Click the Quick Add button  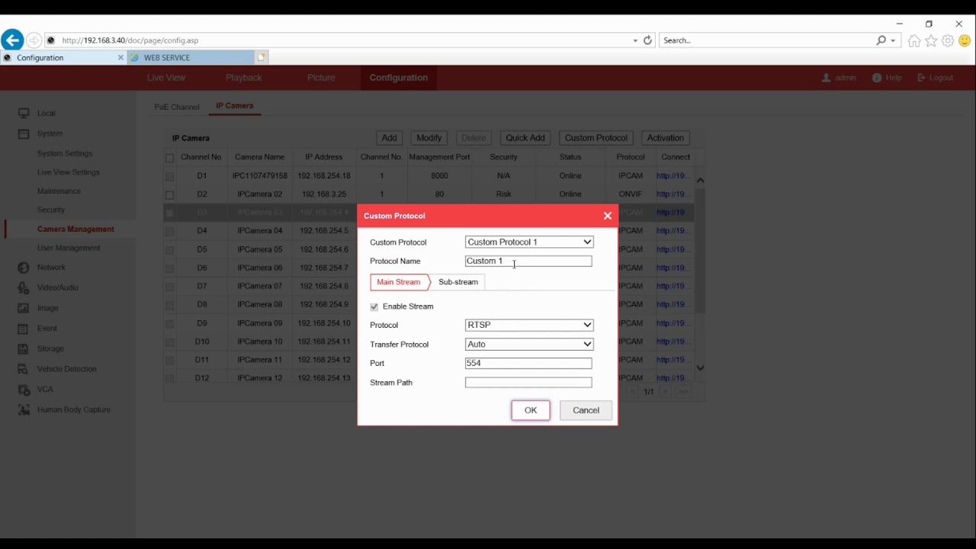pos(525,138)
